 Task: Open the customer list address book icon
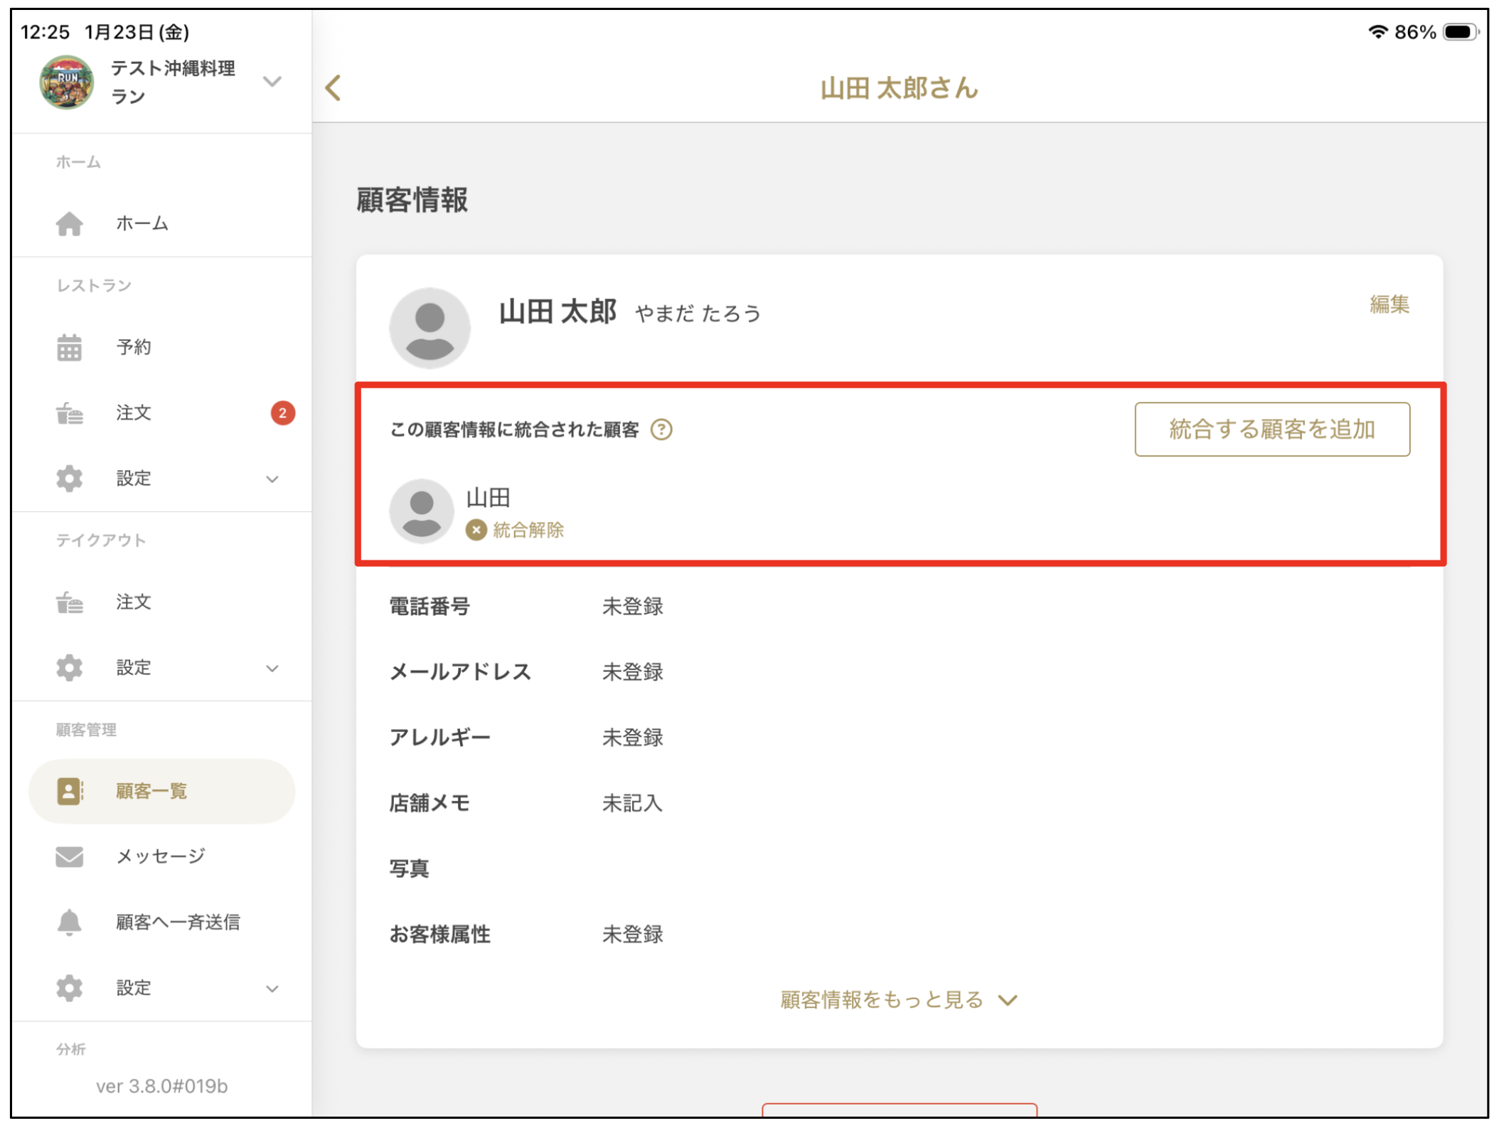[69, 790]
